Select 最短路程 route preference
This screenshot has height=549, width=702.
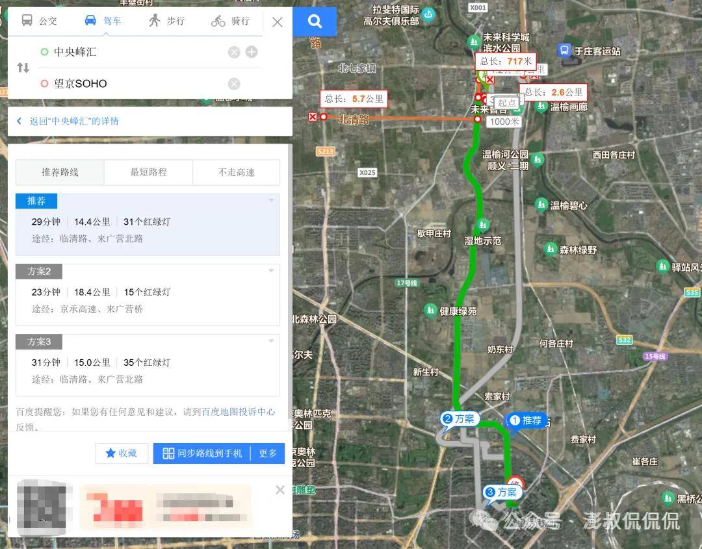148,172
